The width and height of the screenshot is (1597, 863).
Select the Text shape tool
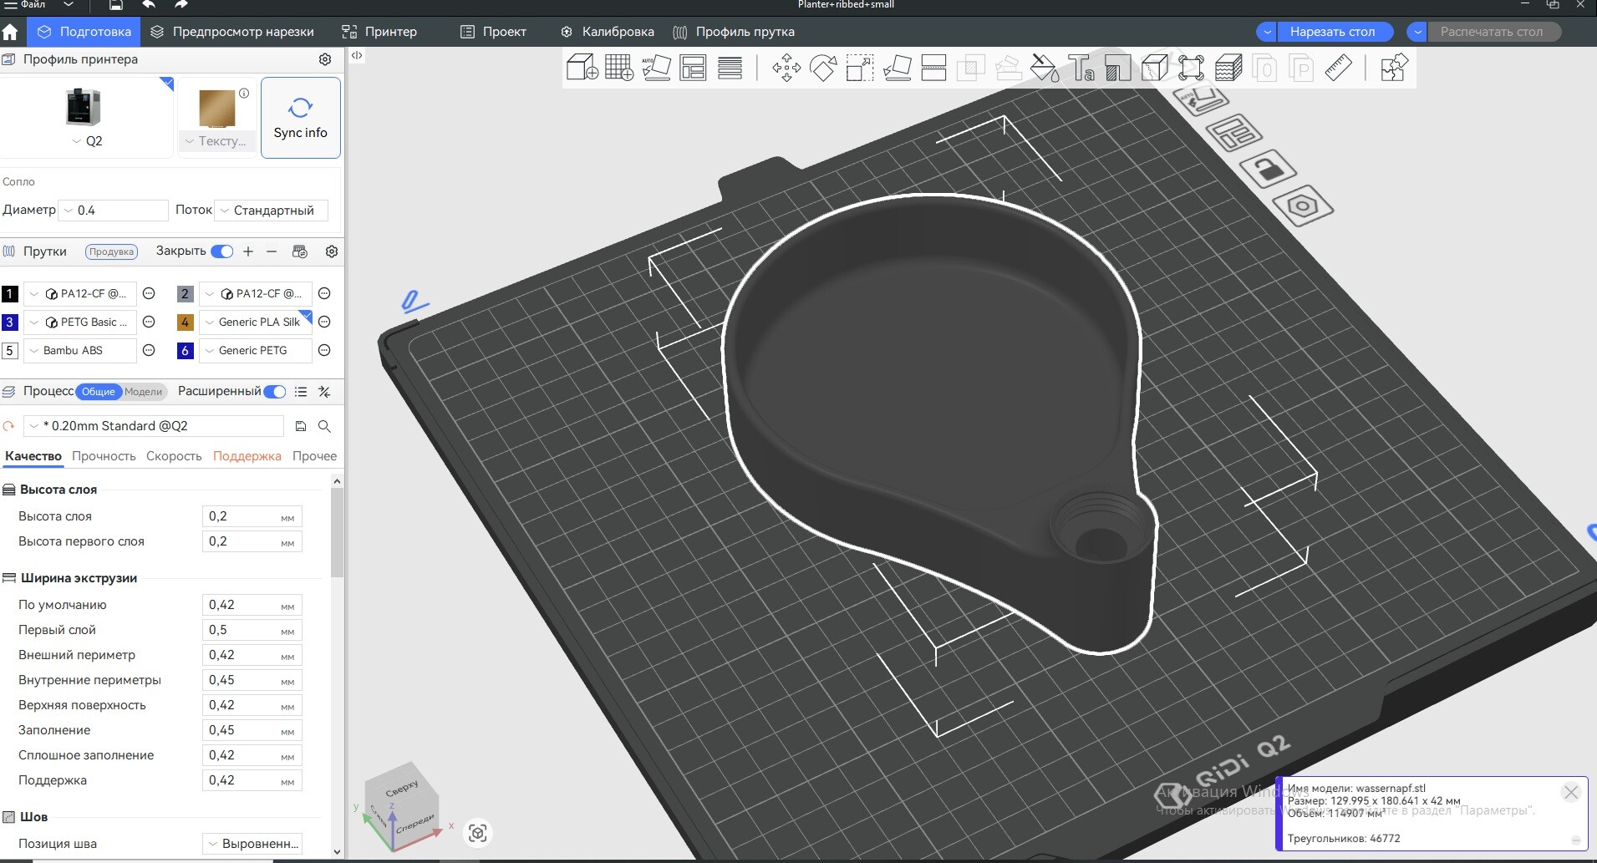point(1081,68)
